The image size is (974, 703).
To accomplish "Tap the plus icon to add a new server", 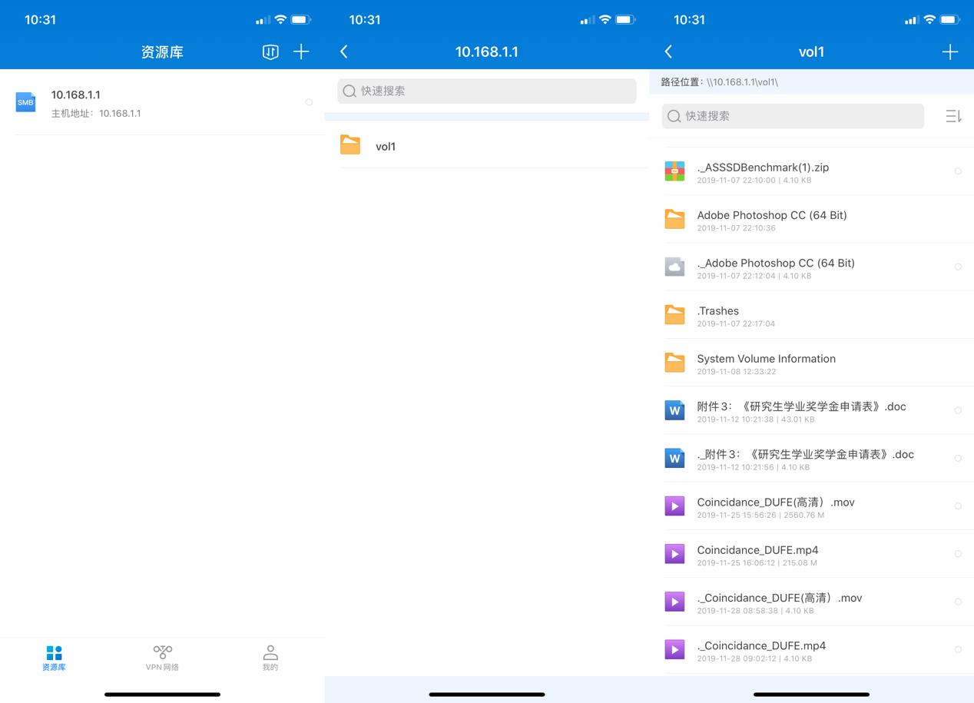I will 301,51.
